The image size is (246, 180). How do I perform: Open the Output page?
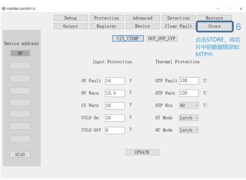click(70, 26)
